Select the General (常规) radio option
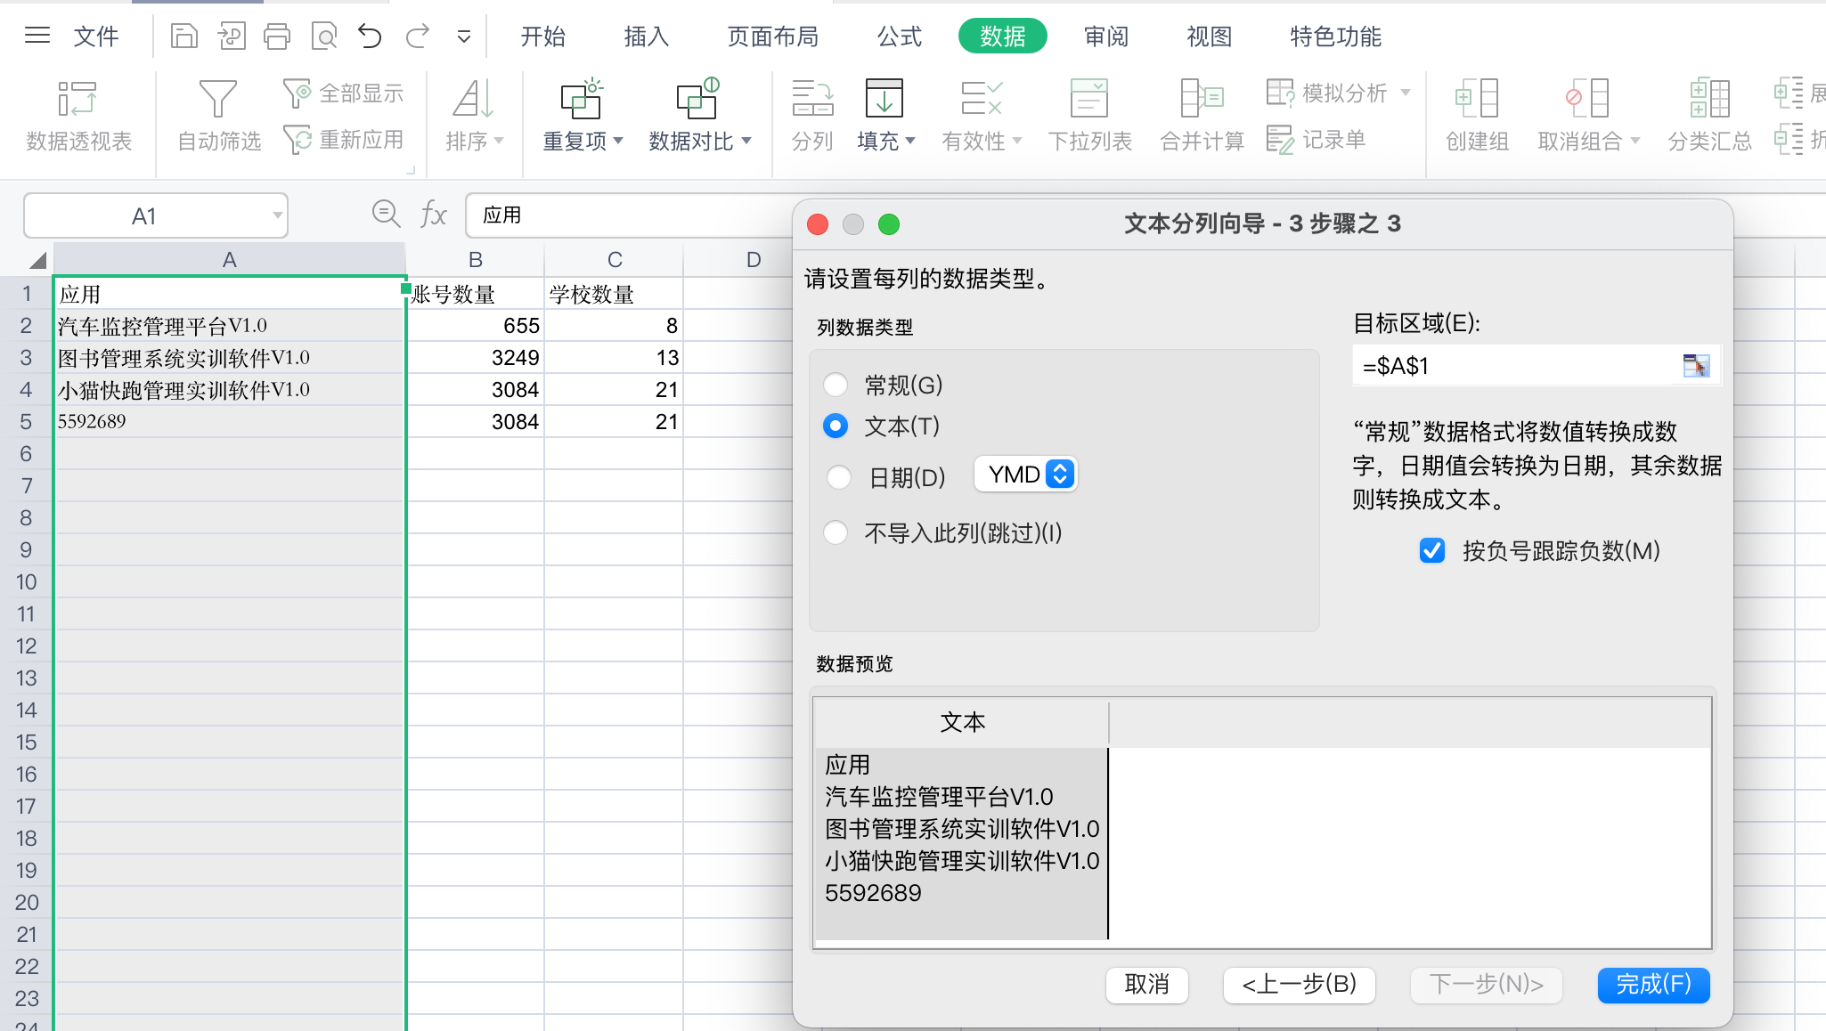The height and width of the screenshot is (1031, 1826). (836, 386)
